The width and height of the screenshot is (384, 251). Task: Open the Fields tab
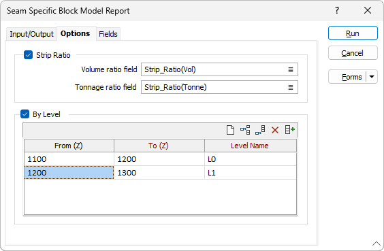[x=108, y=34]
